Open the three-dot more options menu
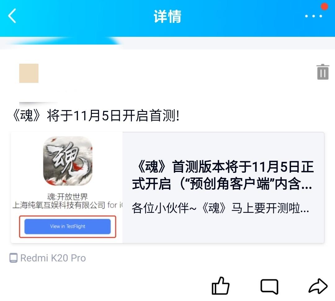The height and width of the screenshot is (301, 335). [x=313, y=16]
